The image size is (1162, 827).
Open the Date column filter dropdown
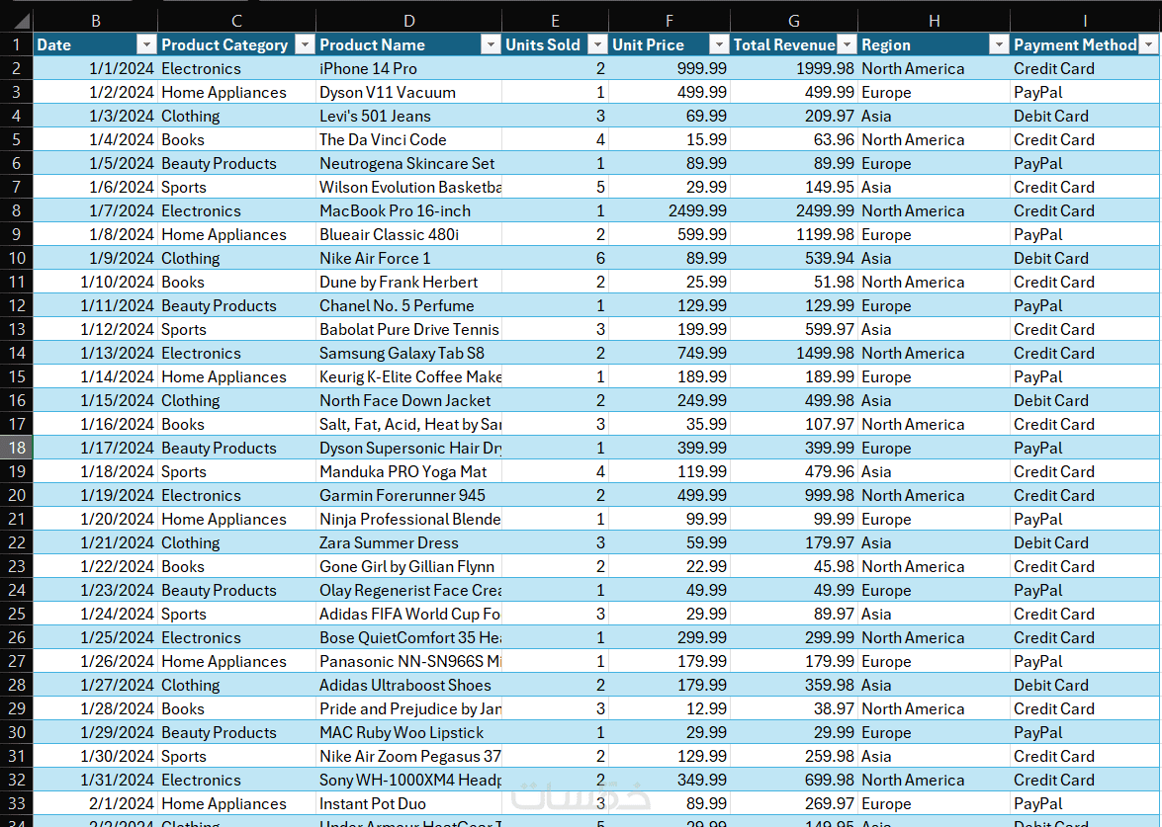click(x=146, y=45)
